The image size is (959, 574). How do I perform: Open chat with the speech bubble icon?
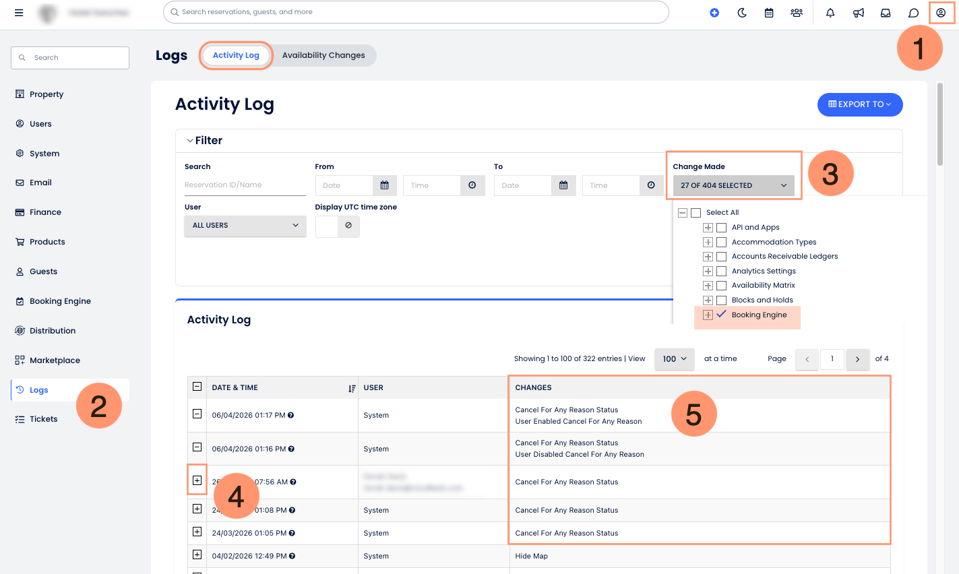[913, 12]
